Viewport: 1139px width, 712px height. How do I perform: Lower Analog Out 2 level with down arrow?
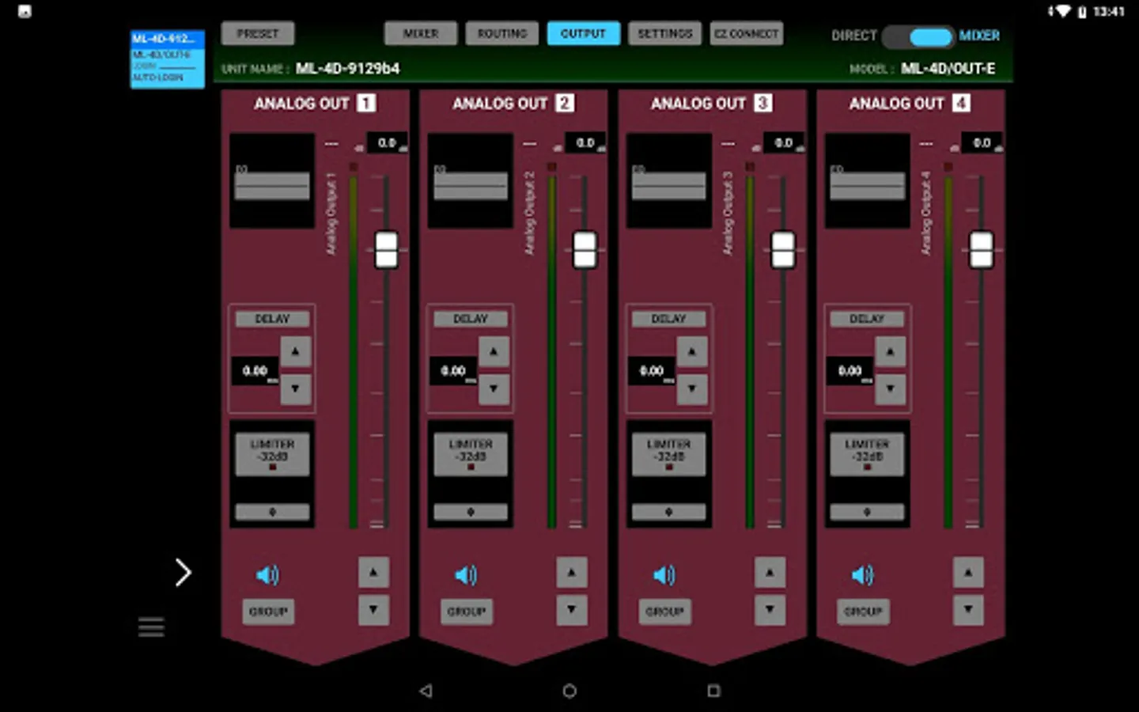[x=572, y=610]
